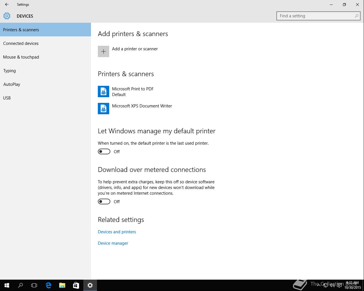This screenshot has width=364, height=291.
Task: Select the Microsoft XPS Document Writer icon
Action: [x=104, y=109]
